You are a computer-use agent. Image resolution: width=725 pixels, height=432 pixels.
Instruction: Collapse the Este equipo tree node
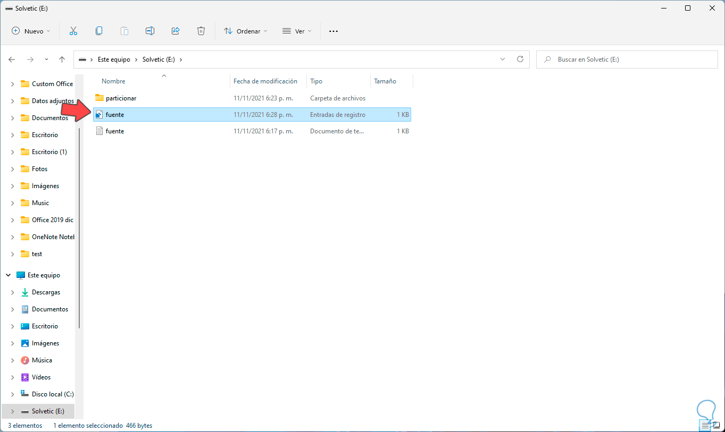[9, 275]
